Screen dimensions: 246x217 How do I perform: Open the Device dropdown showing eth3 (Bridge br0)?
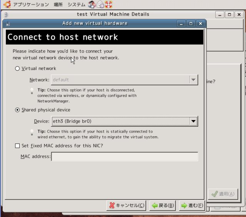point(125,121)
